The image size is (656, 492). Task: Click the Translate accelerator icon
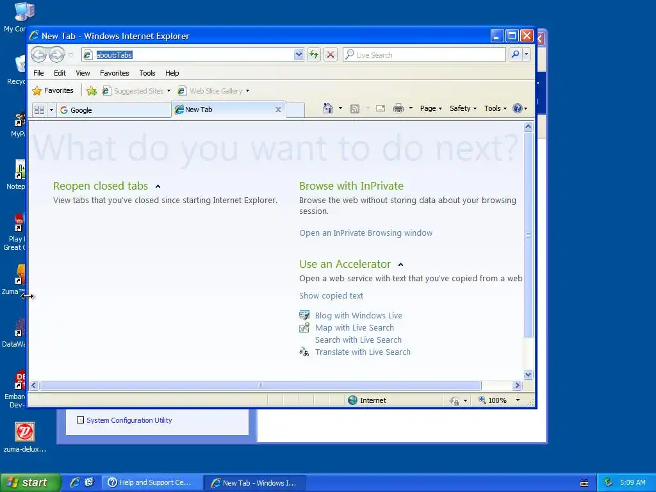(x=304, y=352)
